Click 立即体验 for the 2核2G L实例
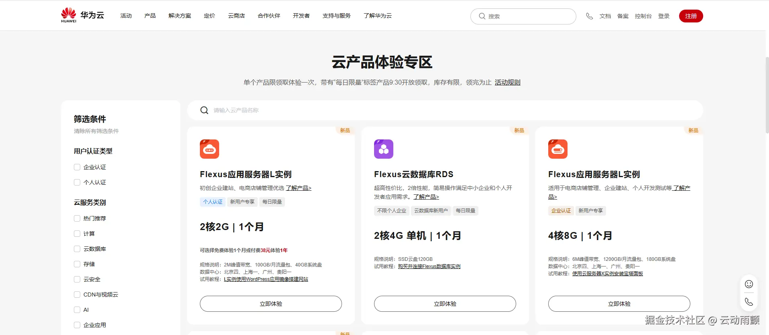The width and height of the screenshot is (769, 335). 271,304
